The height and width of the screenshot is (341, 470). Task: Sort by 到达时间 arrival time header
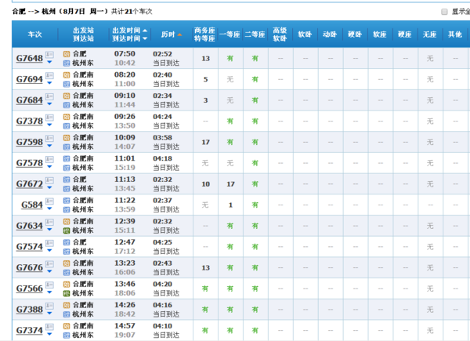[129, 38]
